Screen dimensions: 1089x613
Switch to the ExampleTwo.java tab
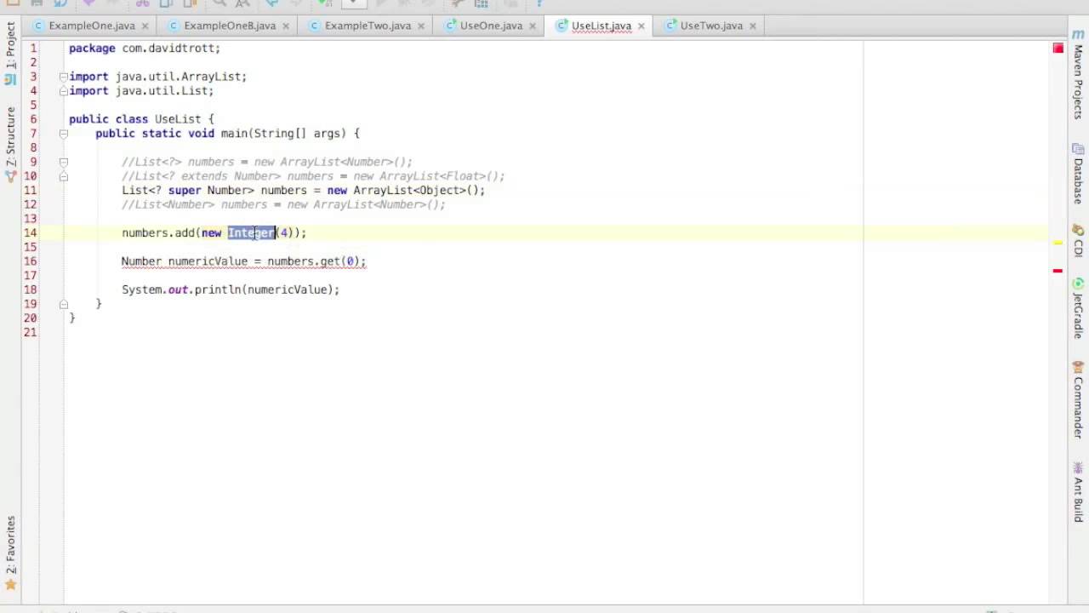[x=367, y=26]
